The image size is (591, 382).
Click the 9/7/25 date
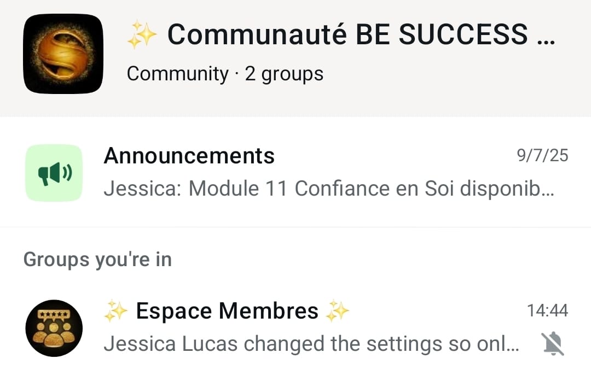(542, 156)
